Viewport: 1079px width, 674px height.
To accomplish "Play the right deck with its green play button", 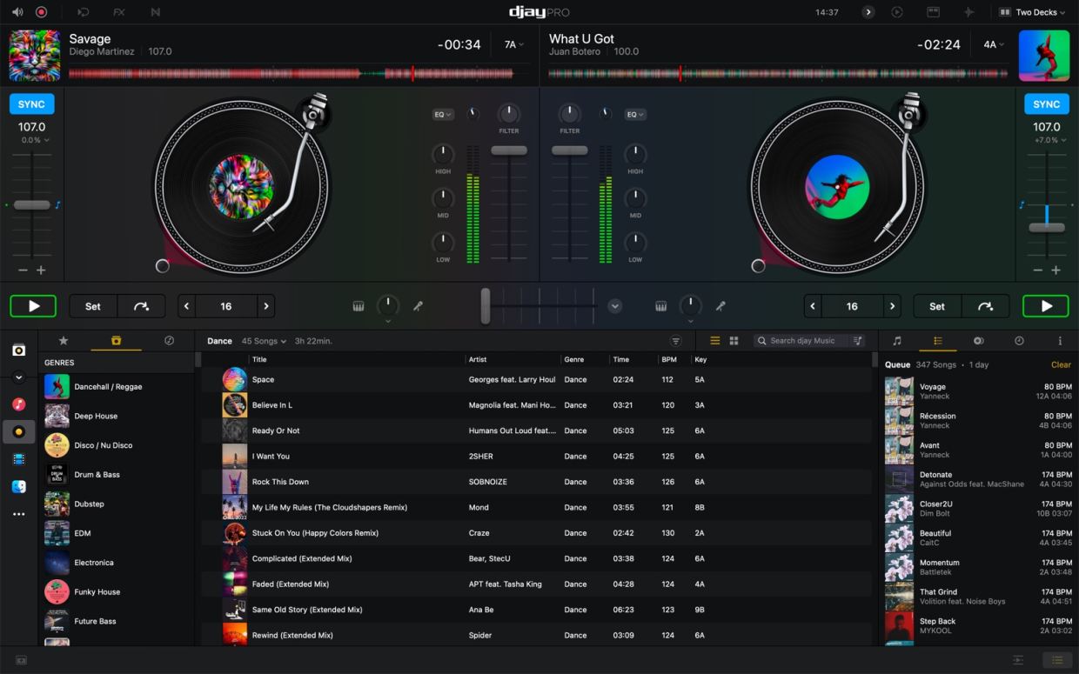I will pyautogui.click(x=1046, y=306).
